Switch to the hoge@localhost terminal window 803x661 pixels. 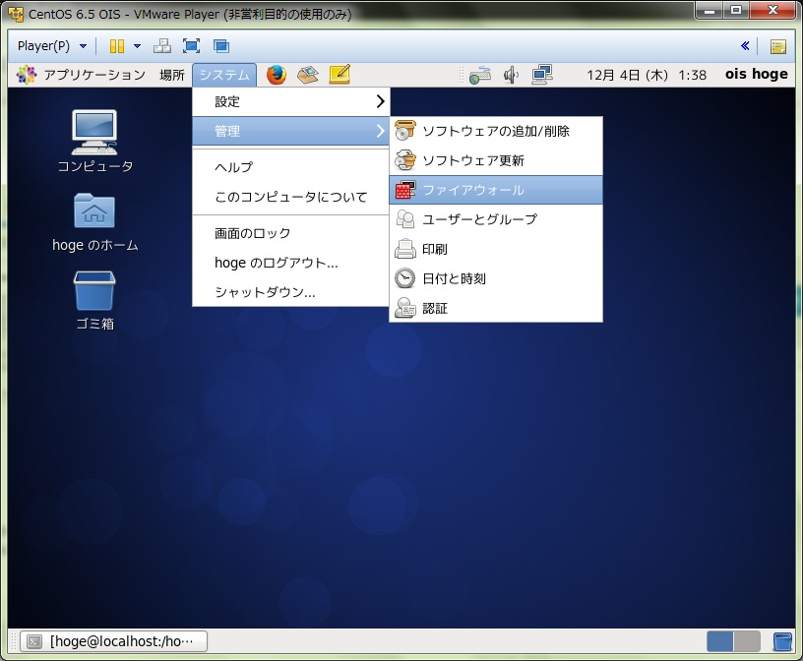[x=114, y=641]
